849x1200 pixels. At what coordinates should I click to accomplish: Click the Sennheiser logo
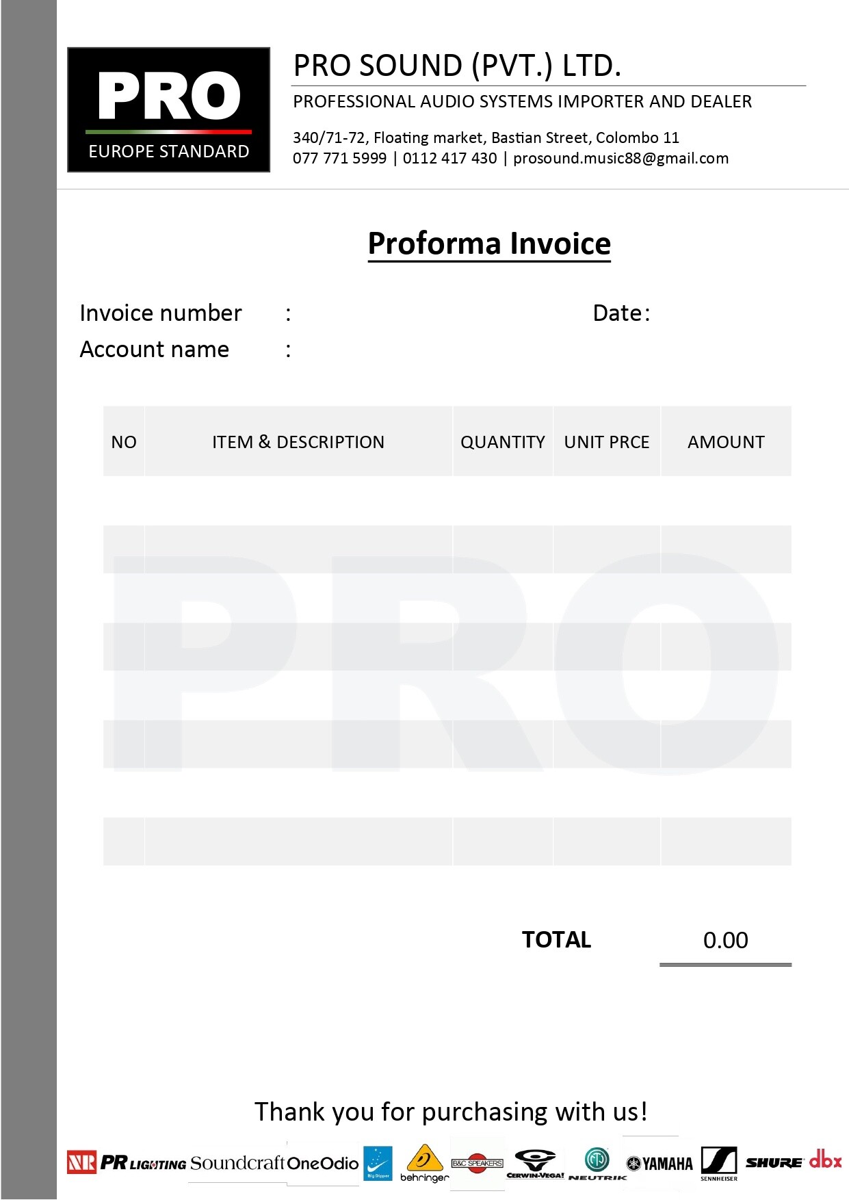[719, 1163]
